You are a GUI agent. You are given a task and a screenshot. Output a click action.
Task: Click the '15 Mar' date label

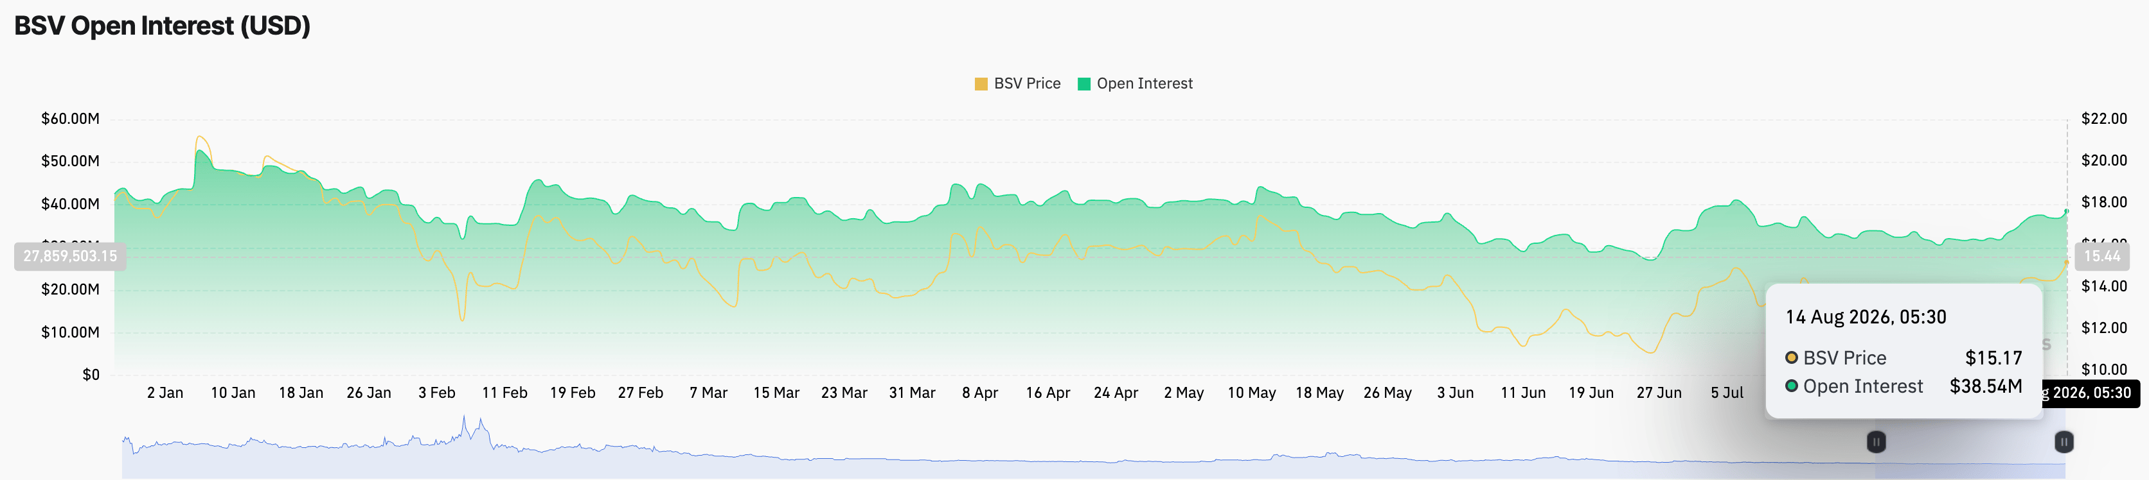[777, 393]
